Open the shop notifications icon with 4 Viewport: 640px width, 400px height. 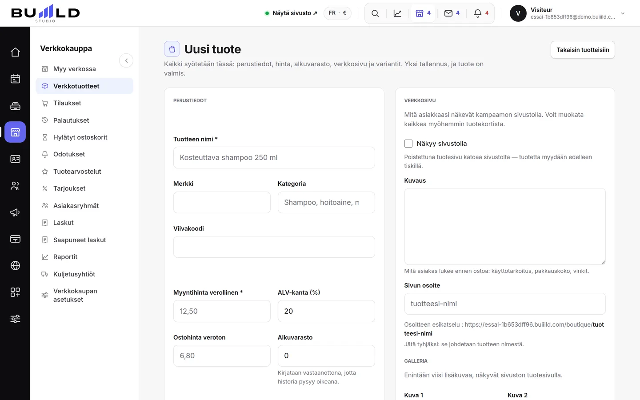click(x=423, y=13)
